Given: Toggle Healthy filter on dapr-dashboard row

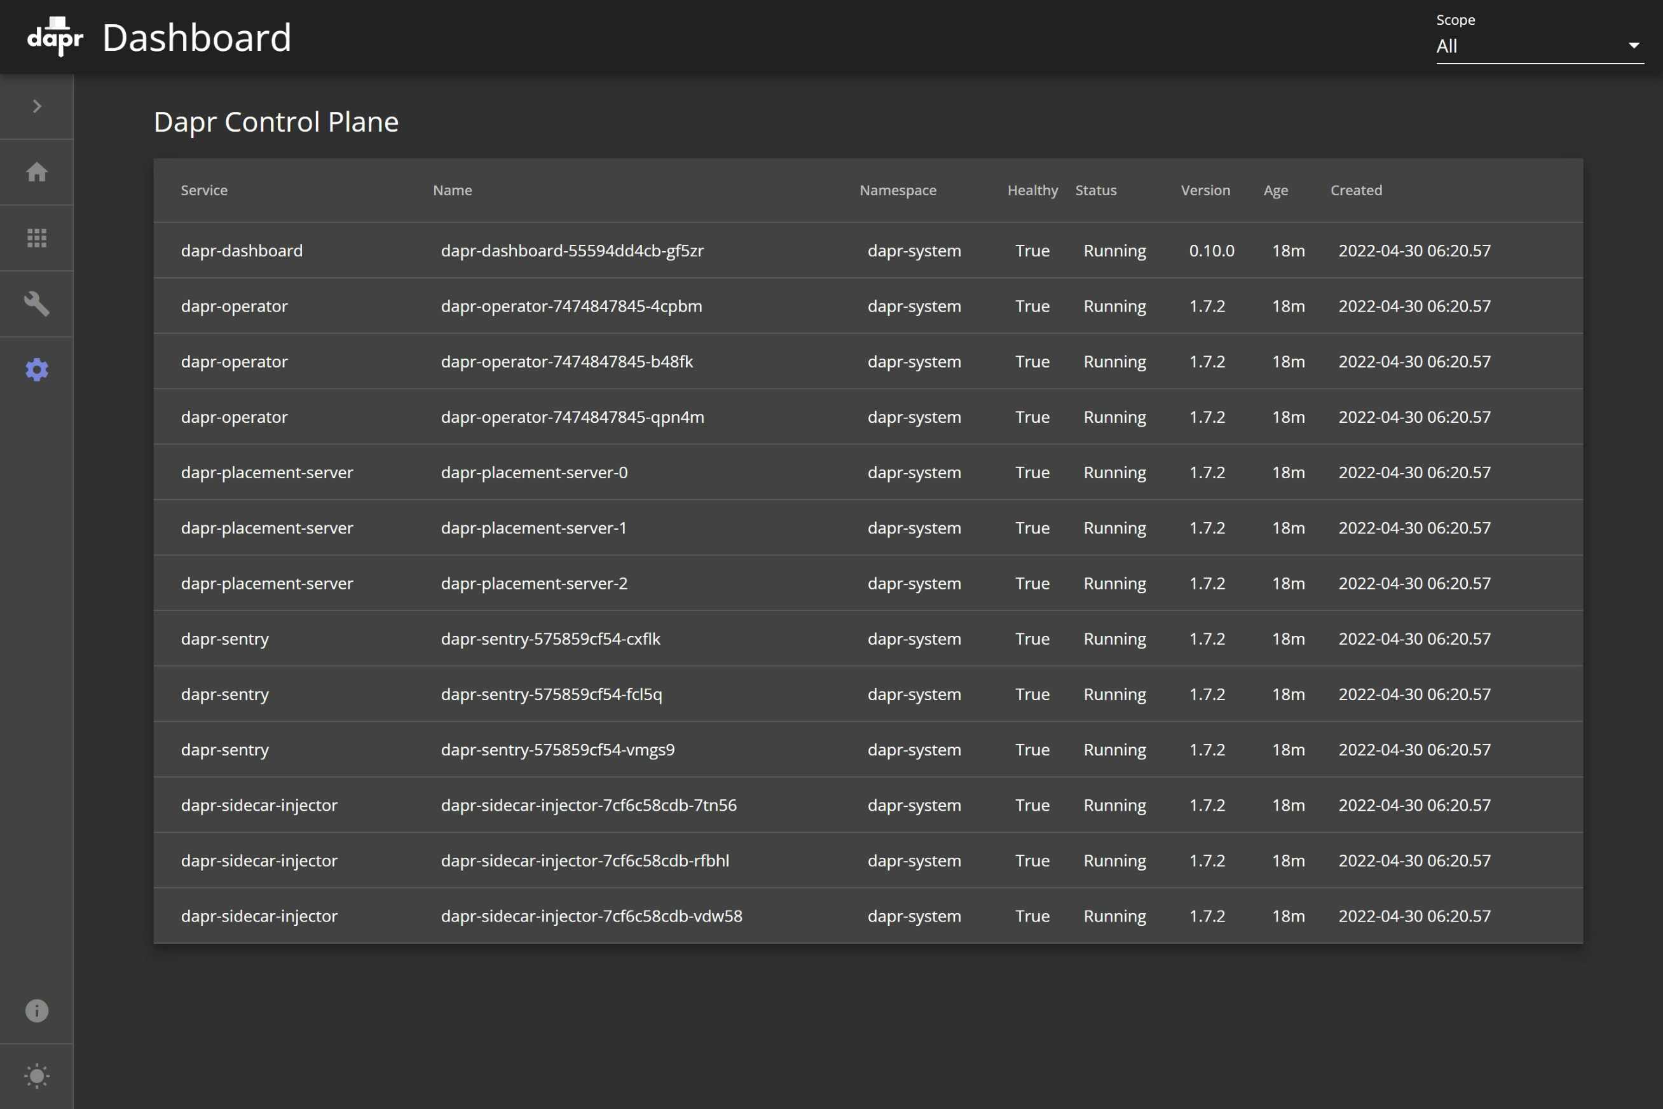Looking at the screenshot, I should point(1032,251).
